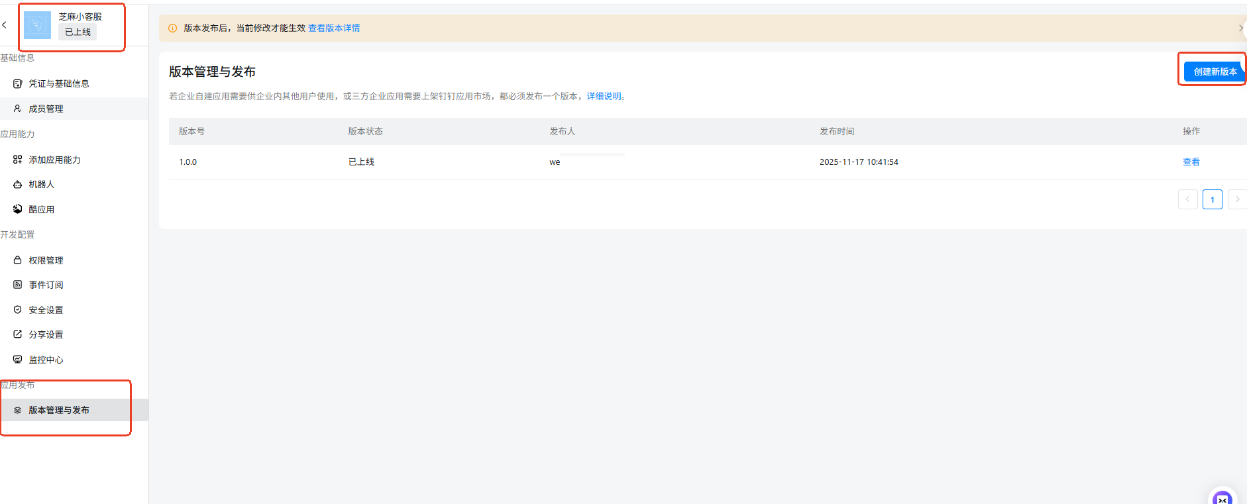Click the back arrow beside 芝麻小客服
The image size is (1247, 504).
click(x=5, y=25)
